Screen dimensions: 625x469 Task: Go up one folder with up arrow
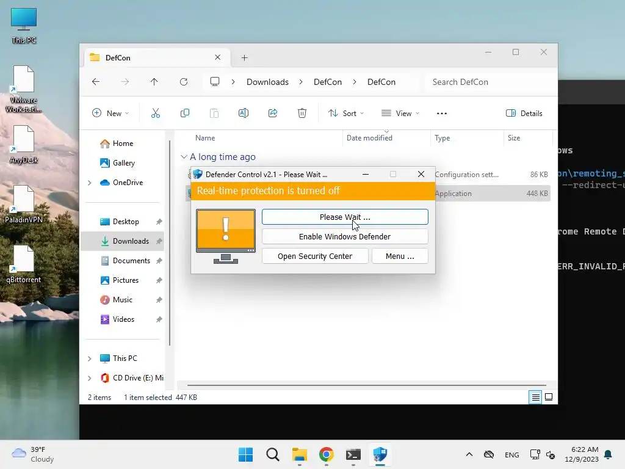(154, 82)
